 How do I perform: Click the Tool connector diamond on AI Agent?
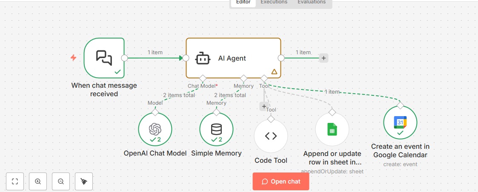click(264, 78)
